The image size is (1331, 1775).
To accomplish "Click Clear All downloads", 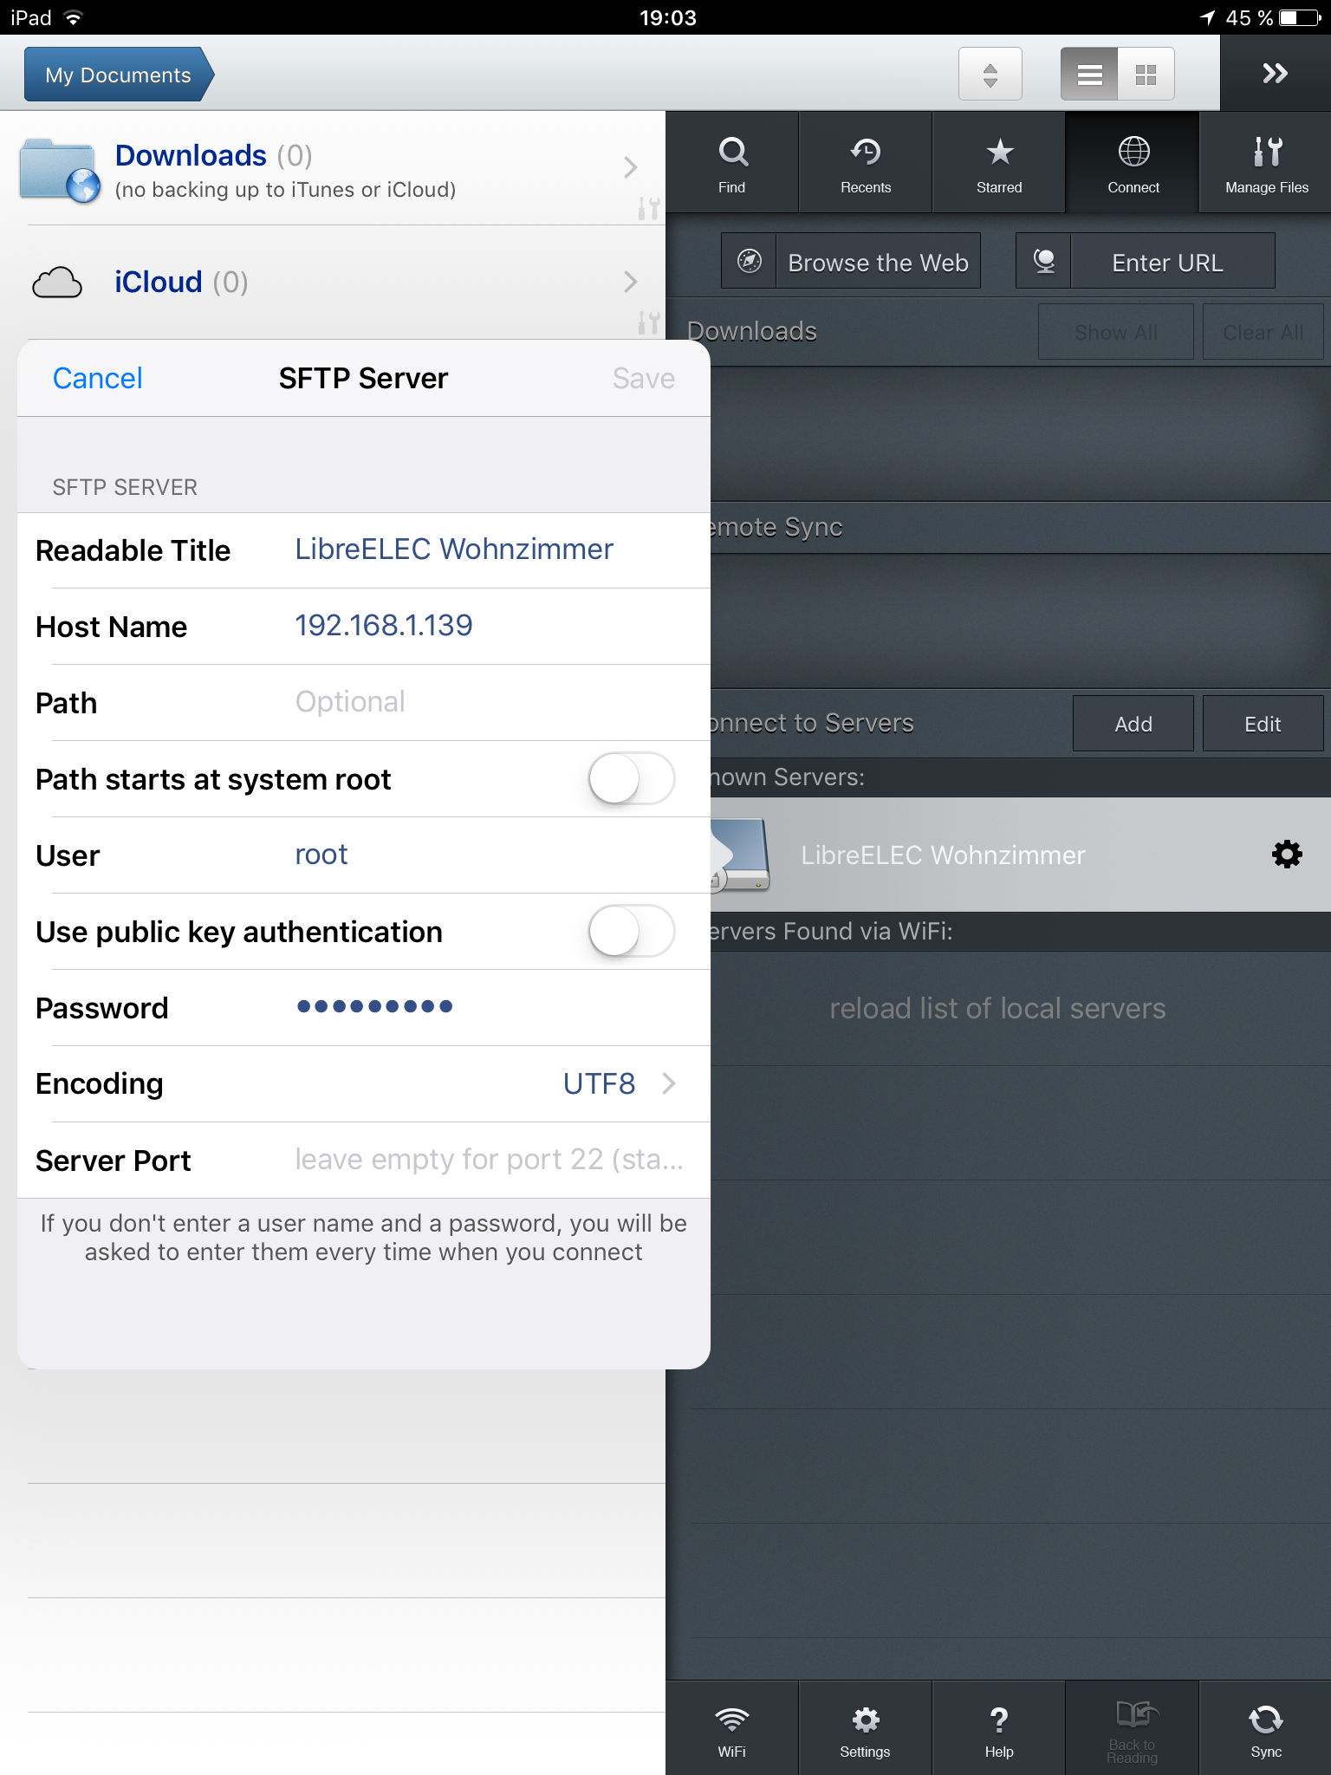I will pos(1263,332).
